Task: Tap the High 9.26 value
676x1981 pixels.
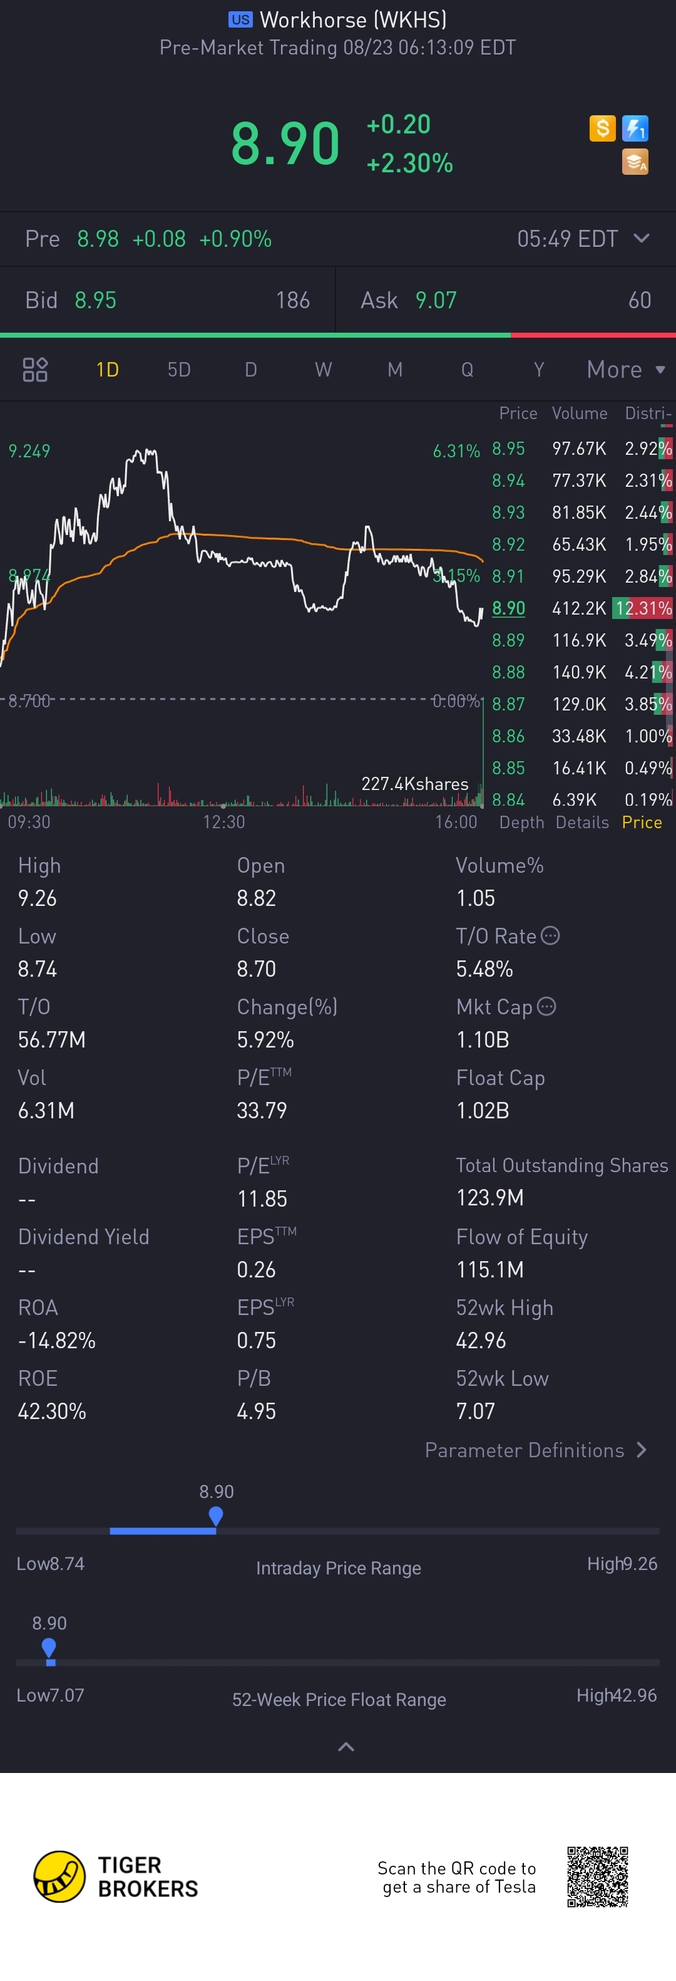Action: pyautogui.click(x=37, y=898)
